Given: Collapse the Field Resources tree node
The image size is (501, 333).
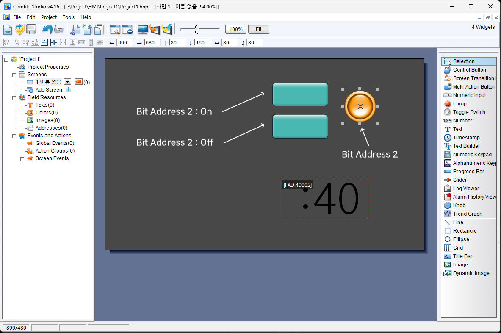Looking at the screenshot, I should (x=14, y=97).
